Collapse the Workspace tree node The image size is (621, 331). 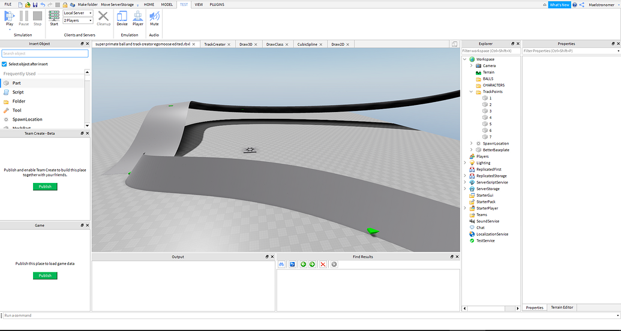coord(464,59)
